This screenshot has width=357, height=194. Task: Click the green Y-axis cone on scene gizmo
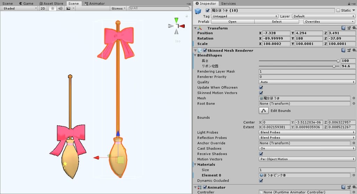[x=176, y=20]
